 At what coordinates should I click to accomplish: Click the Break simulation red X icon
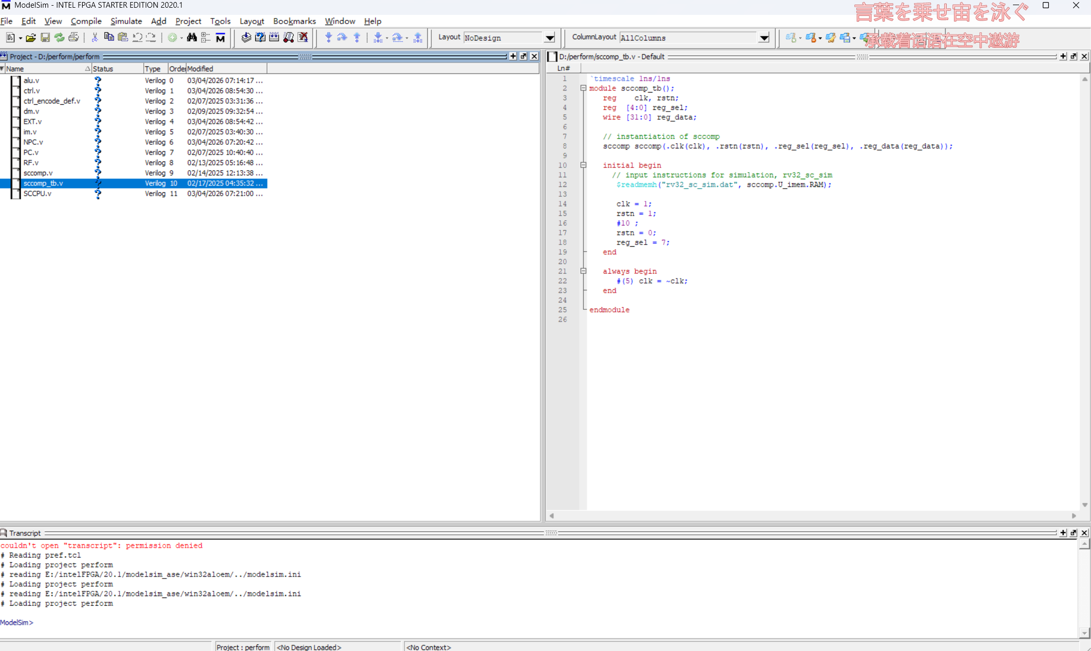303,38
